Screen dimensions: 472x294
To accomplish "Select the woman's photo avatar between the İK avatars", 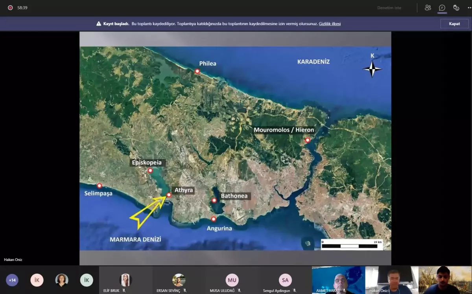I will click(62, 280).
